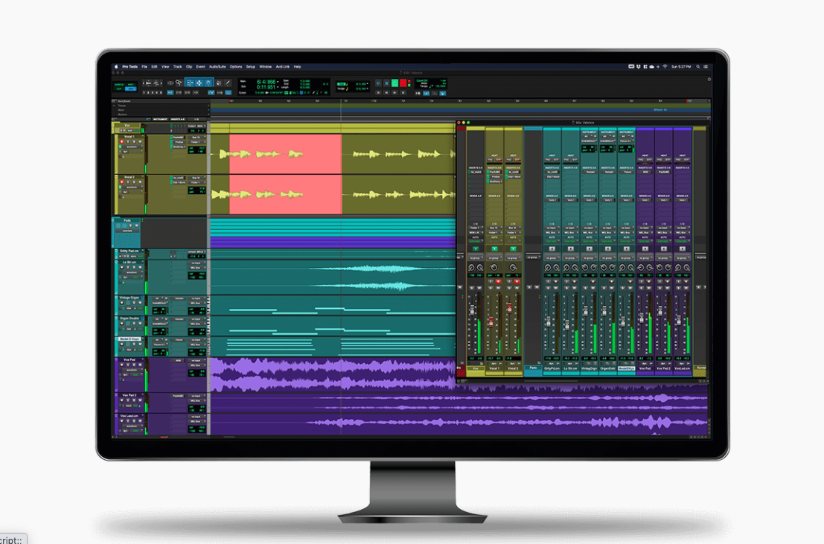Activate the Scrubber speaker tool
The width and height of the screenshot is (824, 544).
[218, 83]
